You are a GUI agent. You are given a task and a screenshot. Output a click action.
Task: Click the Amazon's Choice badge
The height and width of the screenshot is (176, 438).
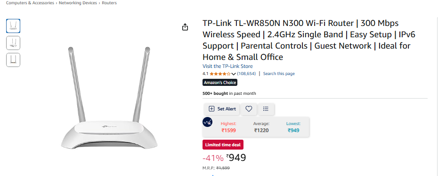coord(220,83)
